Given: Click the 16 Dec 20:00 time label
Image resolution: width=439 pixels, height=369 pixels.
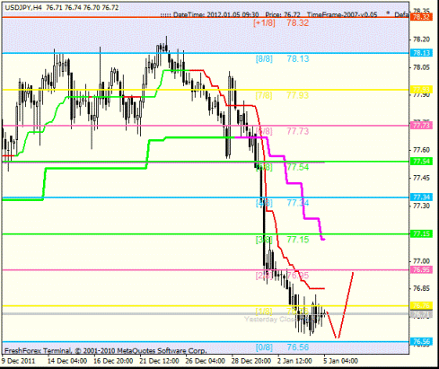Looking at the screenshot, I should (x=113, y=361).
